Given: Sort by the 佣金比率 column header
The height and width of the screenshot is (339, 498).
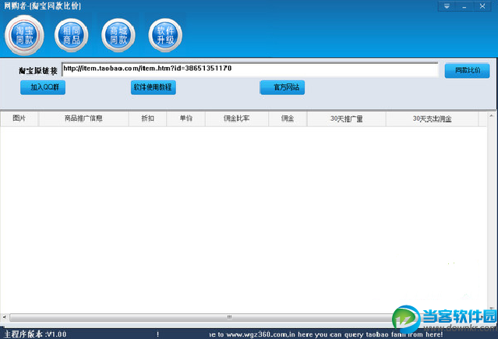Looking at the screenshot, I should point(237,118).
